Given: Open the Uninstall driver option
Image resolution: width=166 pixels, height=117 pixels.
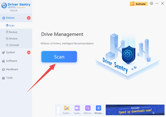Looking at the screenshot, I should [14, 45].
